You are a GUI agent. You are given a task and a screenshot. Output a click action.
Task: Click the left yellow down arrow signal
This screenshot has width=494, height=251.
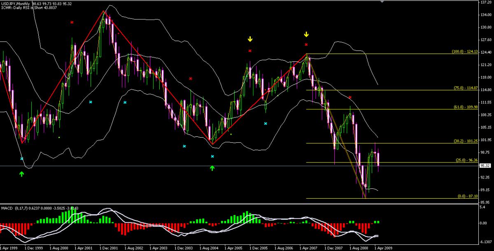(x=250, y=39)
